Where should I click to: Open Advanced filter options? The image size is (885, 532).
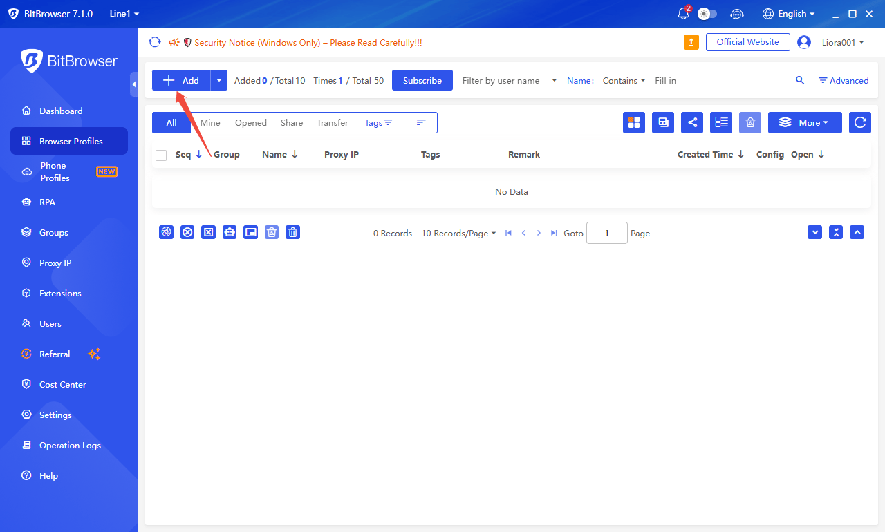tap(844, 80)
